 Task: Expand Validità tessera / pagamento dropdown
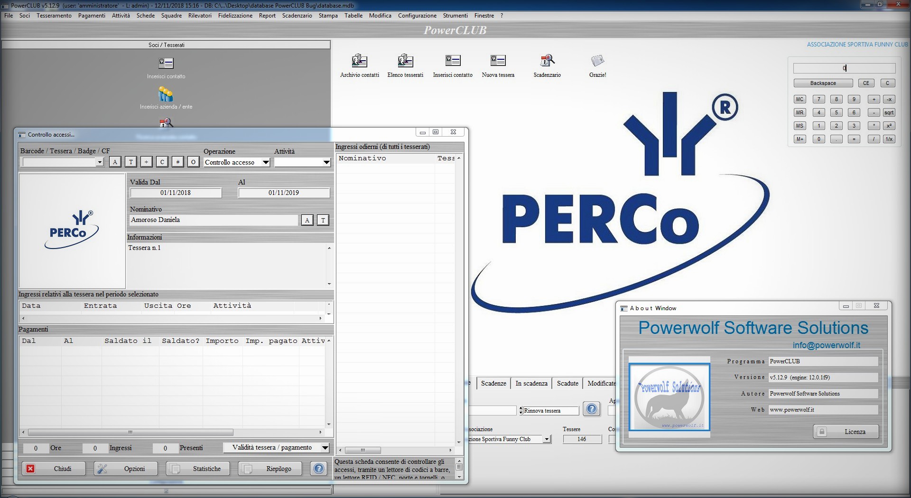pos(325,447)
